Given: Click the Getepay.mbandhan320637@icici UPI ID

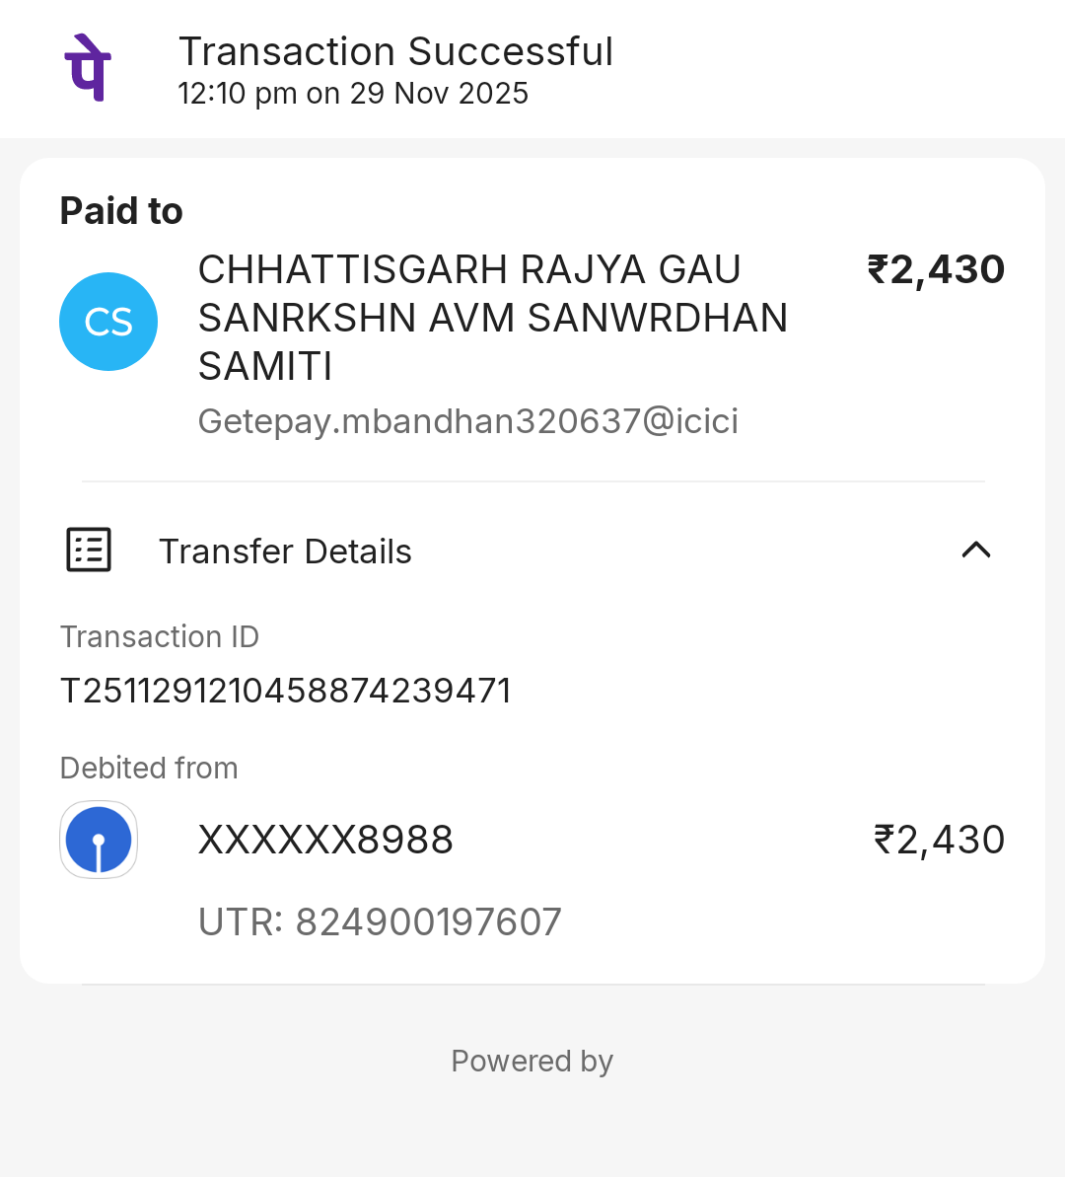Looking at the screenshot, I should pyautogui.click(x=468, y=421).
